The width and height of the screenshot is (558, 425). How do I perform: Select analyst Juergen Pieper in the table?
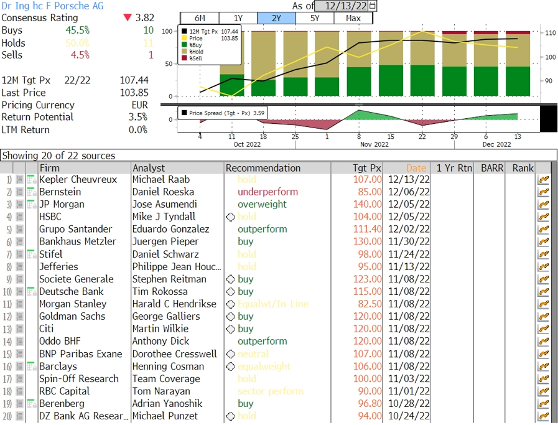(x=165, y=242)
